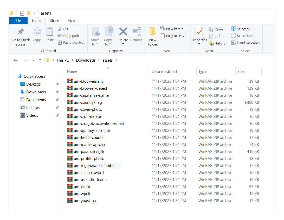
Task: Expand the Delete options arrow
Action: coord(123,44)
